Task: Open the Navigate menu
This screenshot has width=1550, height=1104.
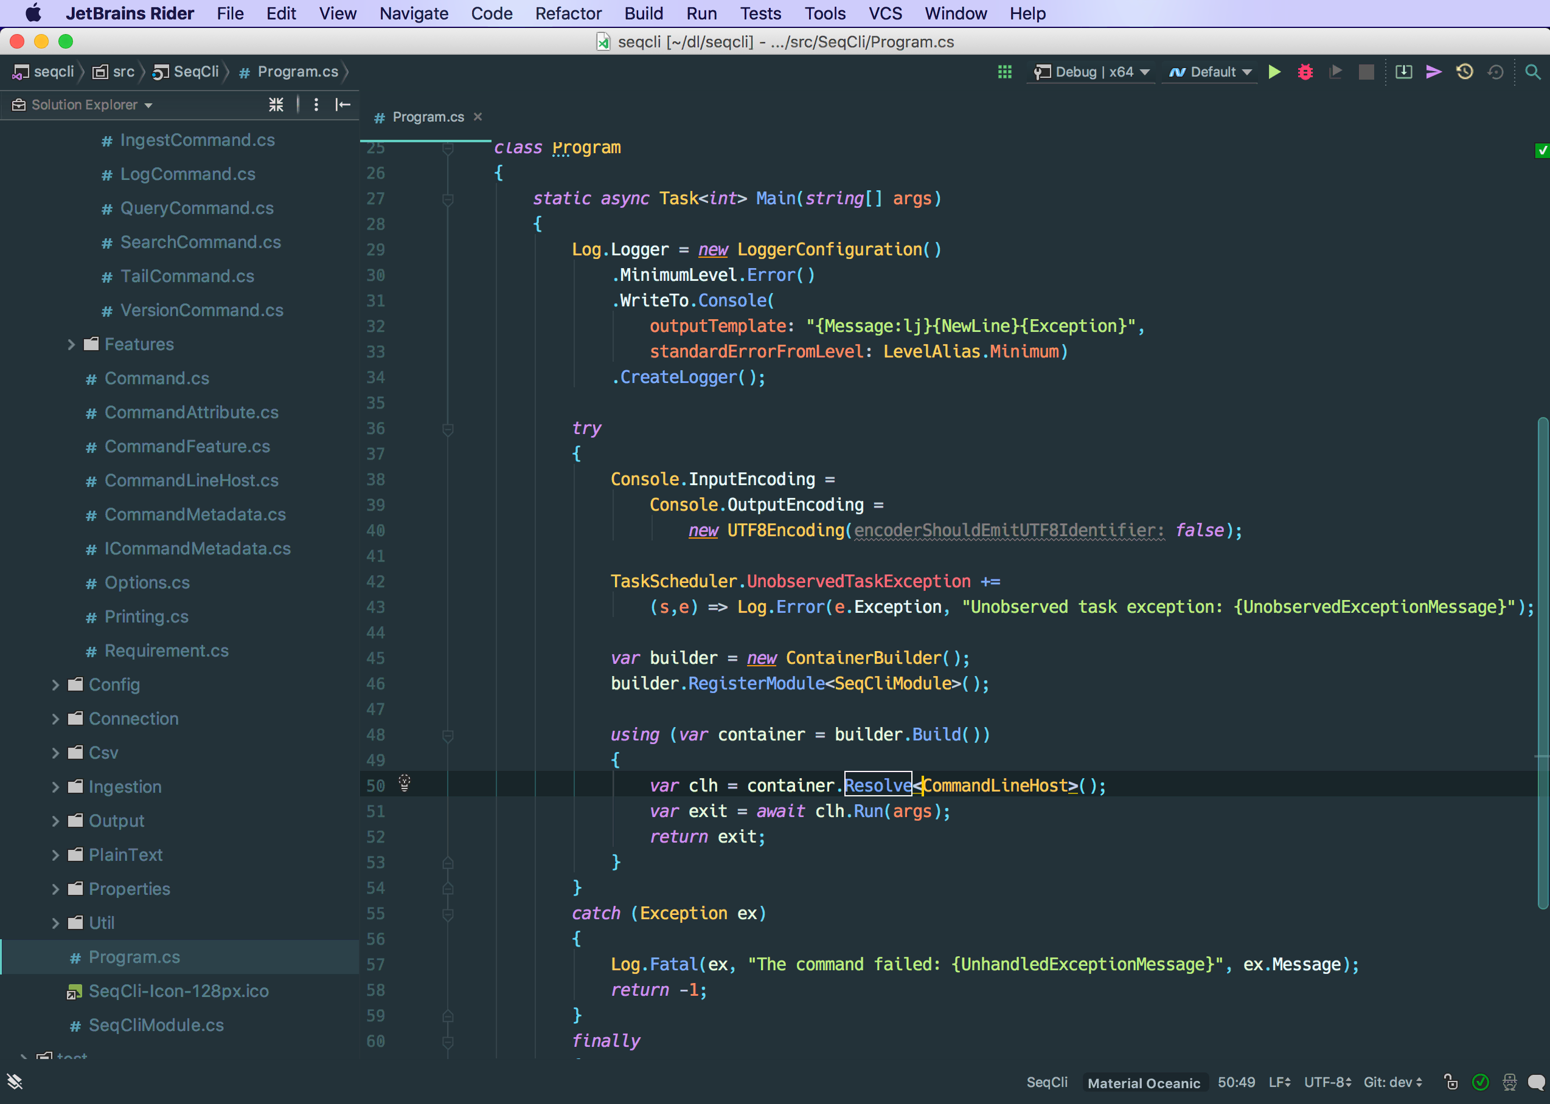Action: coord(414,13)
